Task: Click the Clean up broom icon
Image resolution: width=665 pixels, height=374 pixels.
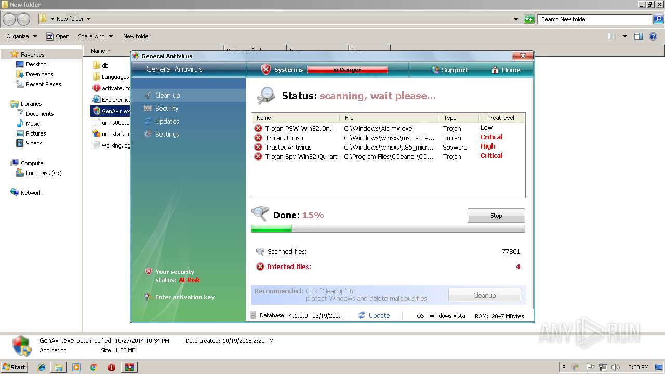Action: coord(148,95)
